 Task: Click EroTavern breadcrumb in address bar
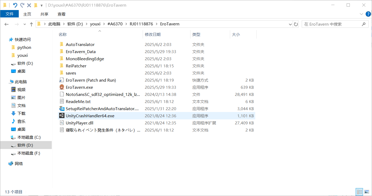click(x=170, y=24)
